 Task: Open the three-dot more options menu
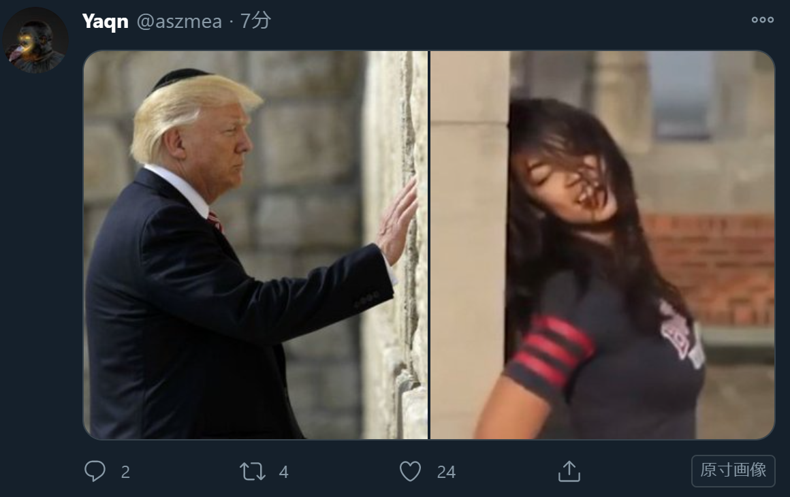pos(762,20)
